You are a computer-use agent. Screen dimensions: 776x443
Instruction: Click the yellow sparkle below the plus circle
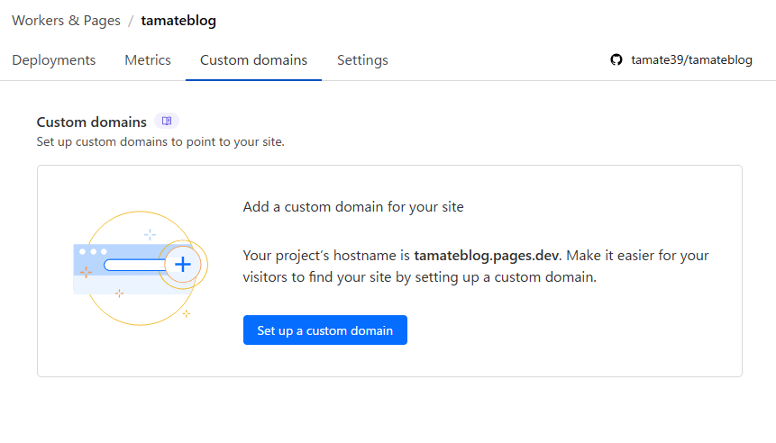point(186,313)
